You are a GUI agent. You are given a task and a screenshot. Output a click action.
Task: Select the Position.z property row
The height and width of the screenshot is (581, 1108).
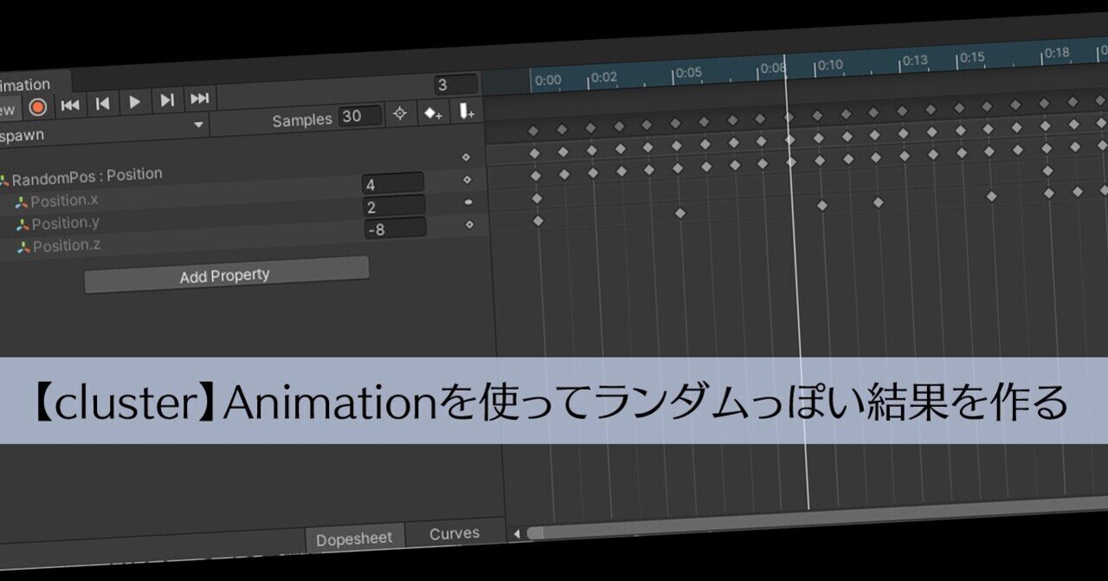point(69,245)
